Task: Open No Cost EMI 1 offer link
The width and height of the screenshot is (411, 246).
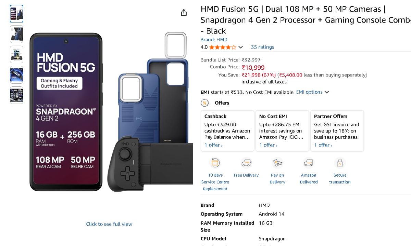Action: tap(268, 145)
